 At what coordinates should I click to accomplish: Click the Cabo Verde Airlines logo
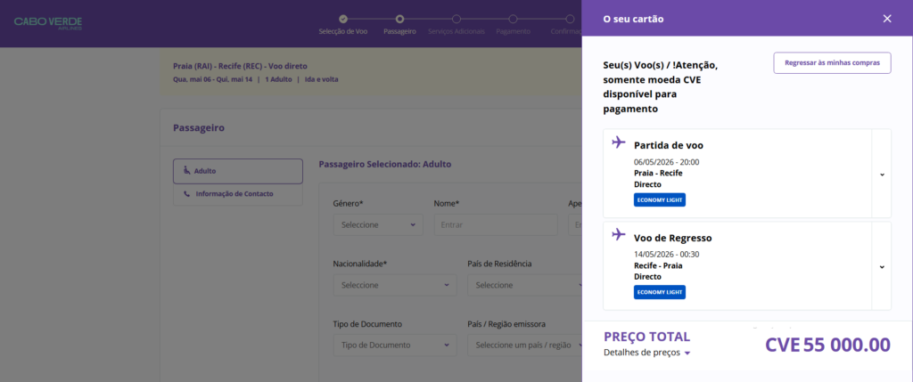(x=48, y=21)
